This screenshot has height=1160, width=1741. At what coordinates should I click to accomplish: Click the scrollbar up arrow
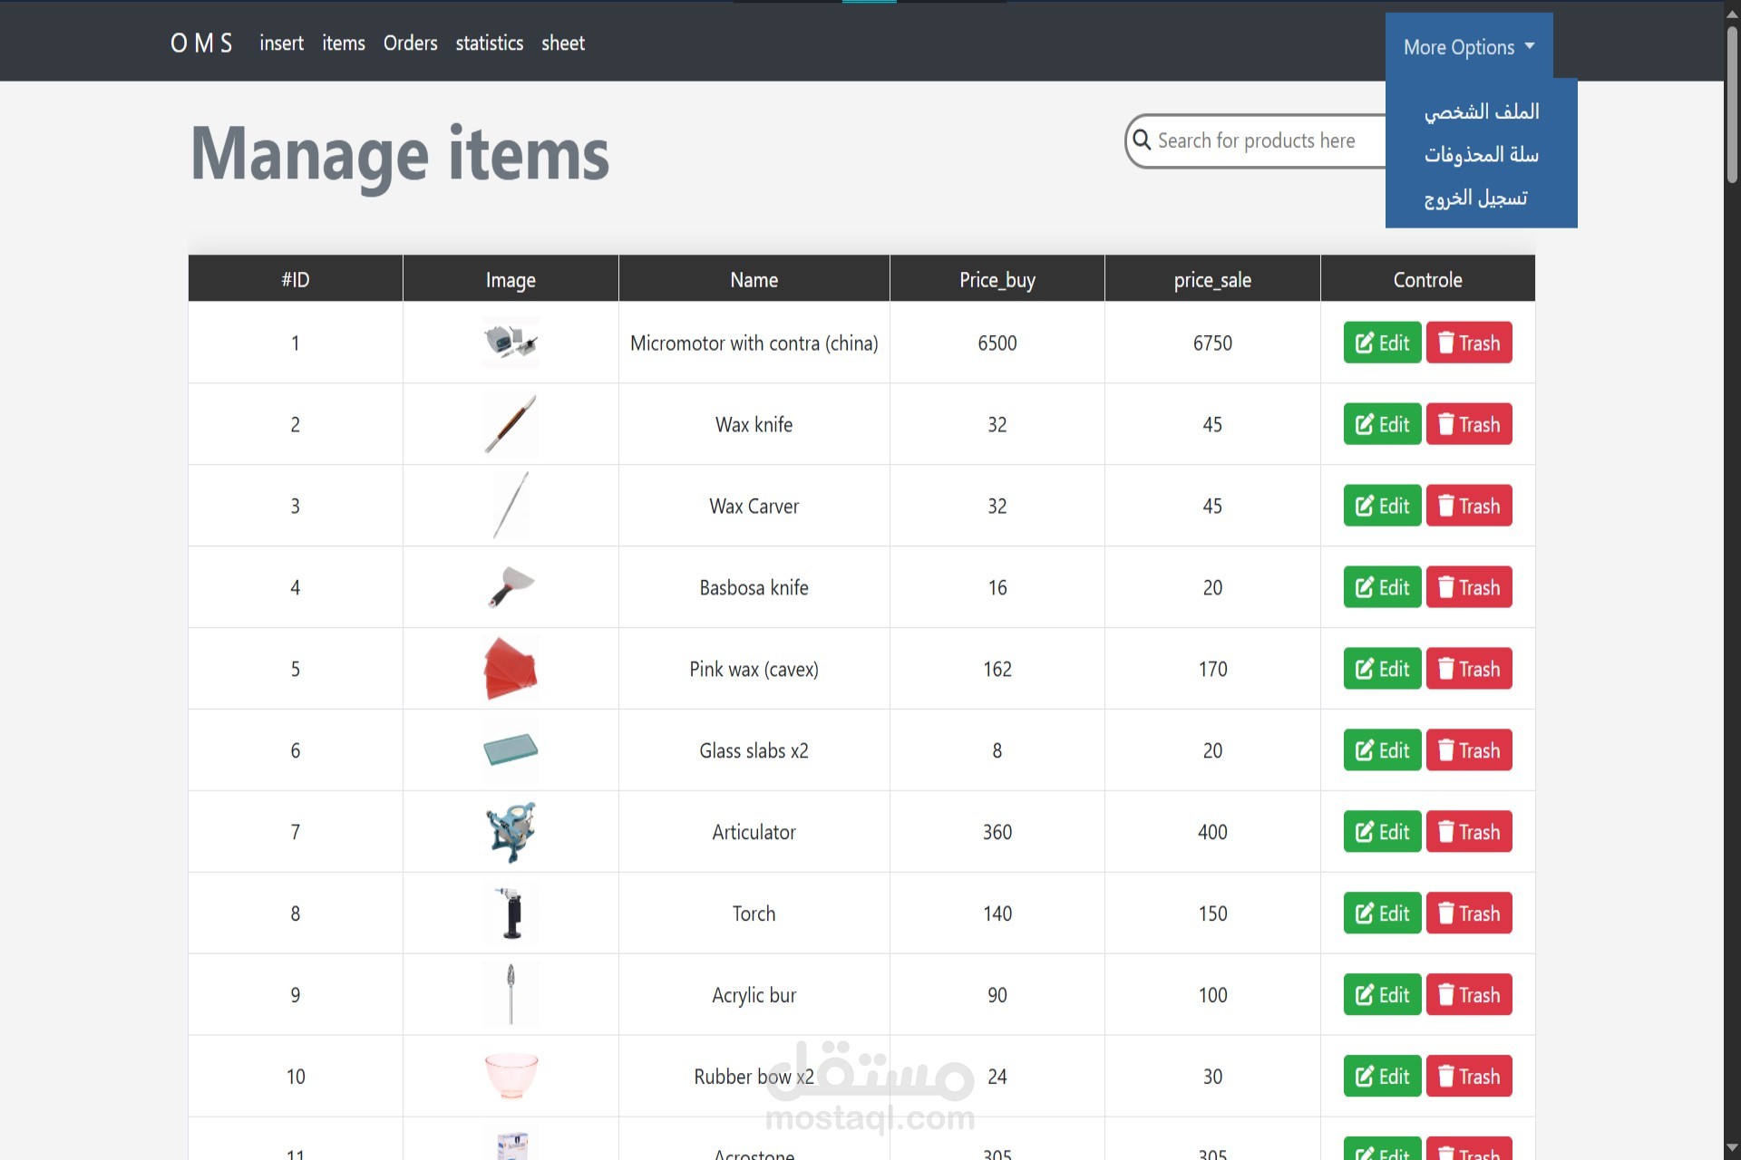tap(1732, 12)
